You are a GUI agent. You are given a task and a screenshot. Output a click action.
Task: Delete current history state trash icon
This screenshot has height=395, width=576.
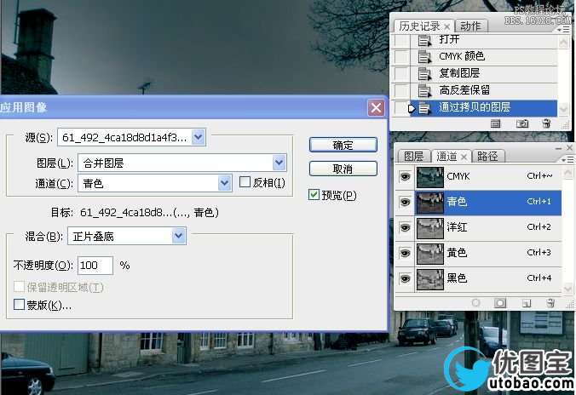coord(547,123)
